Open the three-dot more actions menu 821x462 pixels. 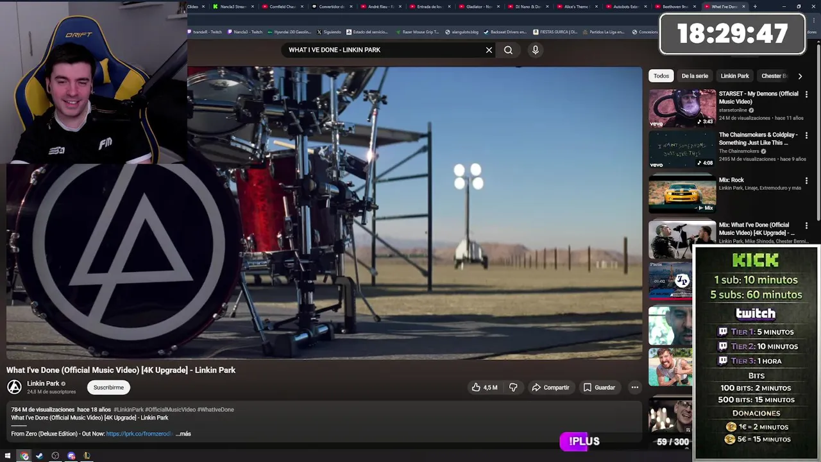(x=634, y=388)
